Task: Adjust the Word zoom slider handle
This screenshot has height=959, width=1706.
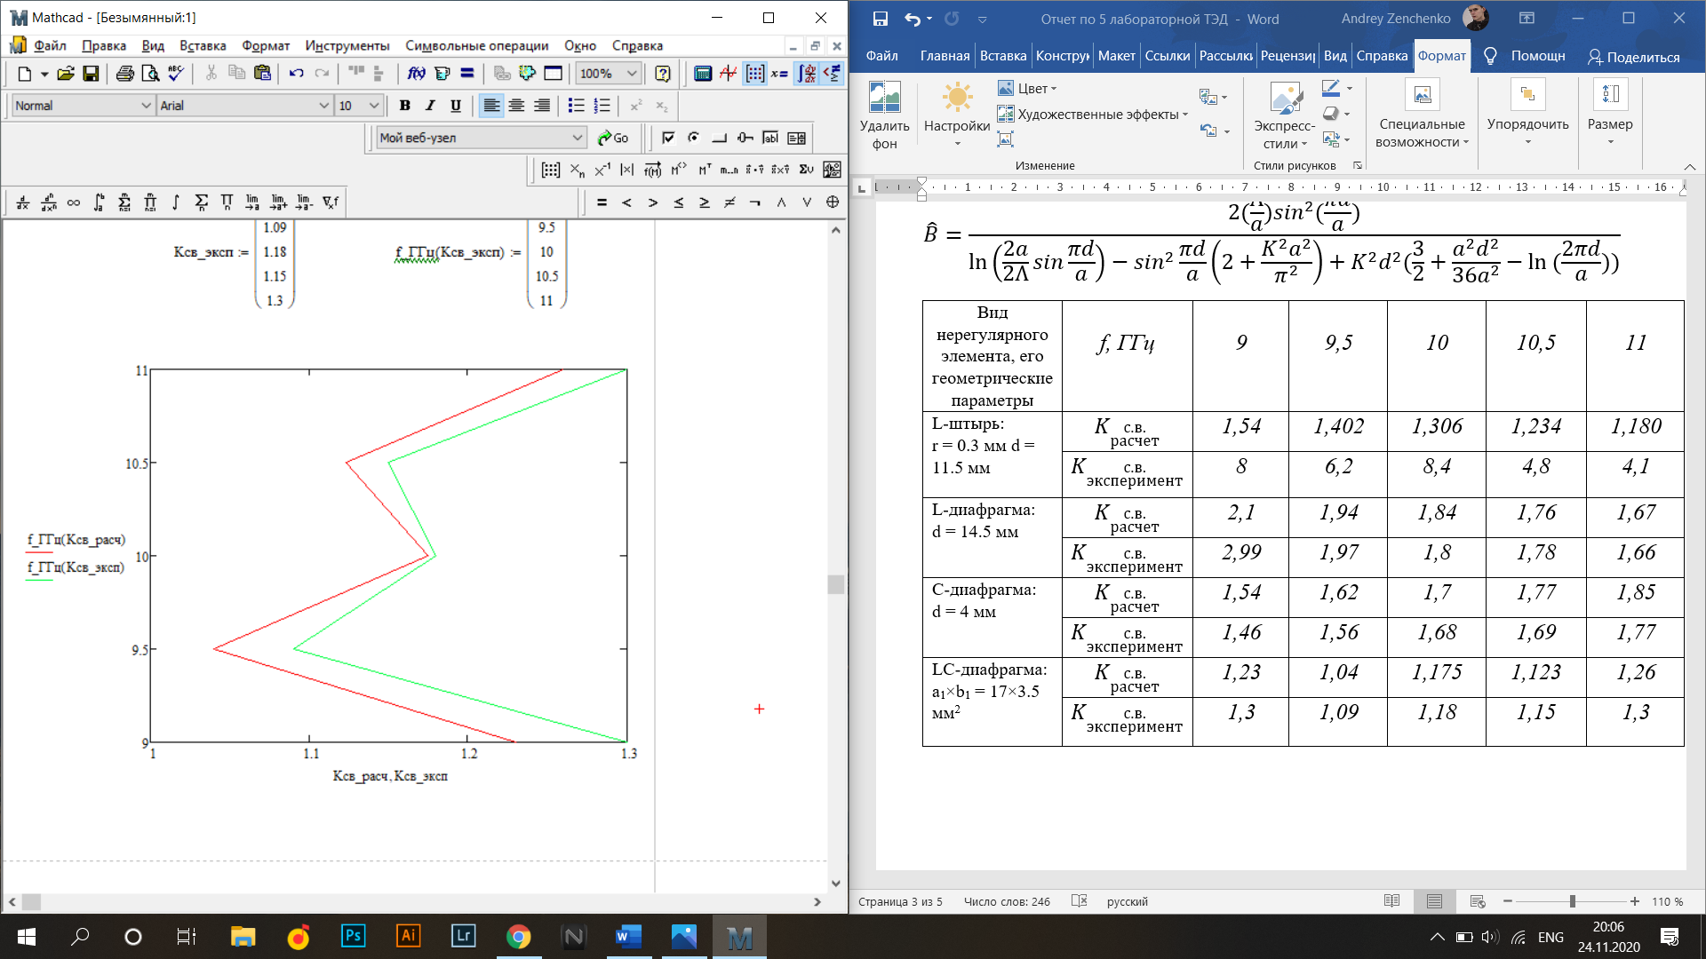Action: point(1572,901)
